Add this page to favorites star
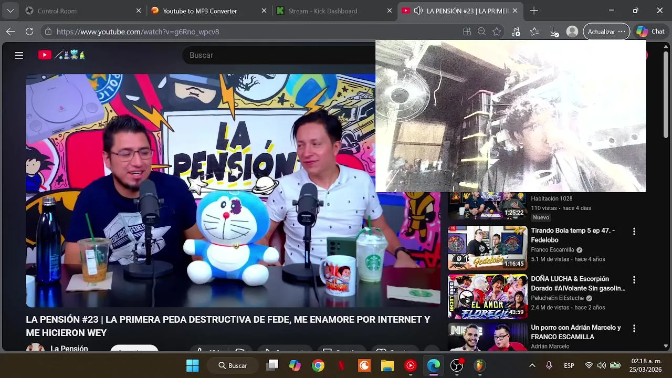This screenshot has width=672, height=378. 497,31
